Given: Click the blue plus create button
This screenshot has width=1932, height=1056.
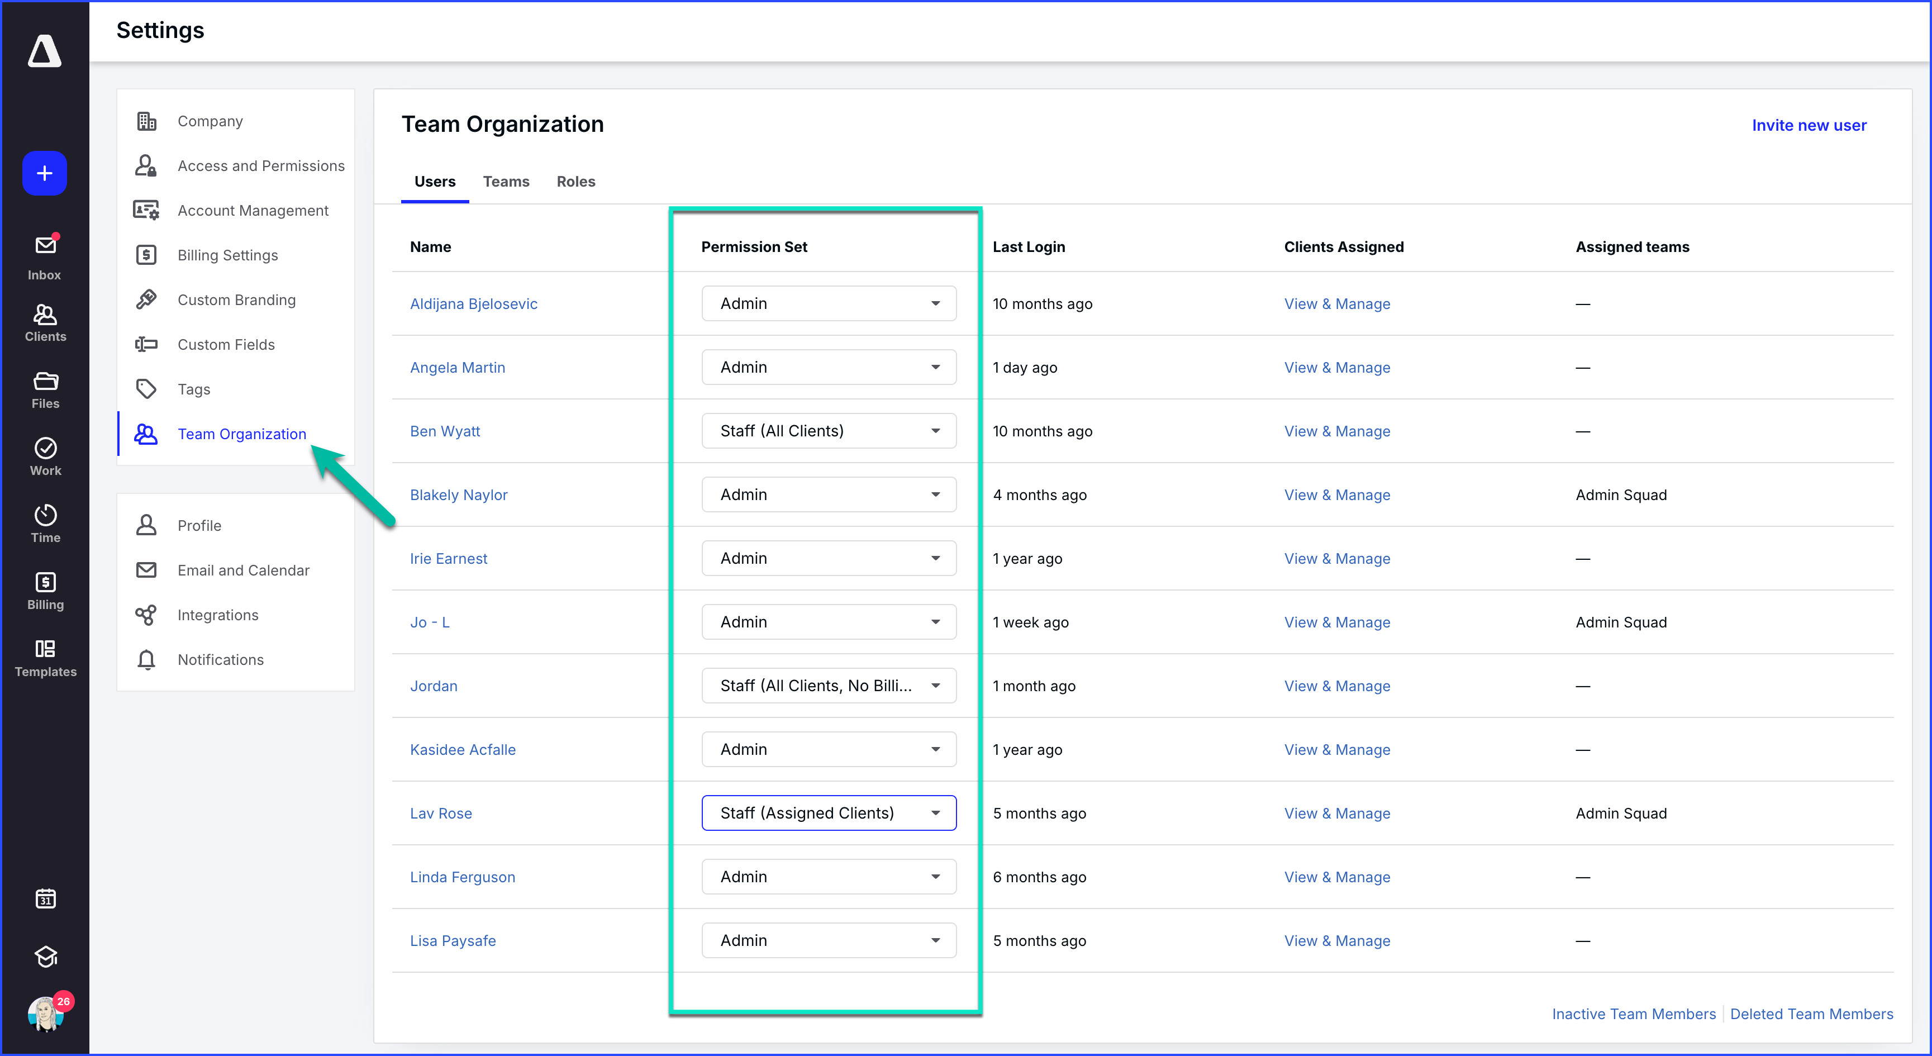Looking at the screenshot, I should pyautogui.click(x=44, y=173).
